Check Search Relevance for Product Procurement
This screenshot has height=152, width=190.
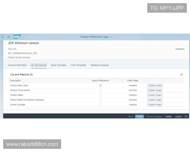click(x=100, y=90)
